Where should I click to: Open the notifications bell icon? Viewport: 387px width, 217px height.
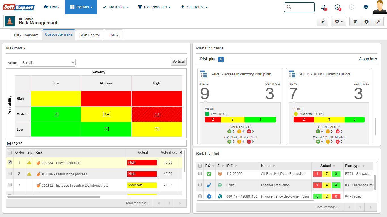[323, 7]
